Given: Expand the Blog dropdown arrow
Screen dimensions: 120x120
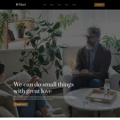Looking at the screenshot, I should (68, 5).
